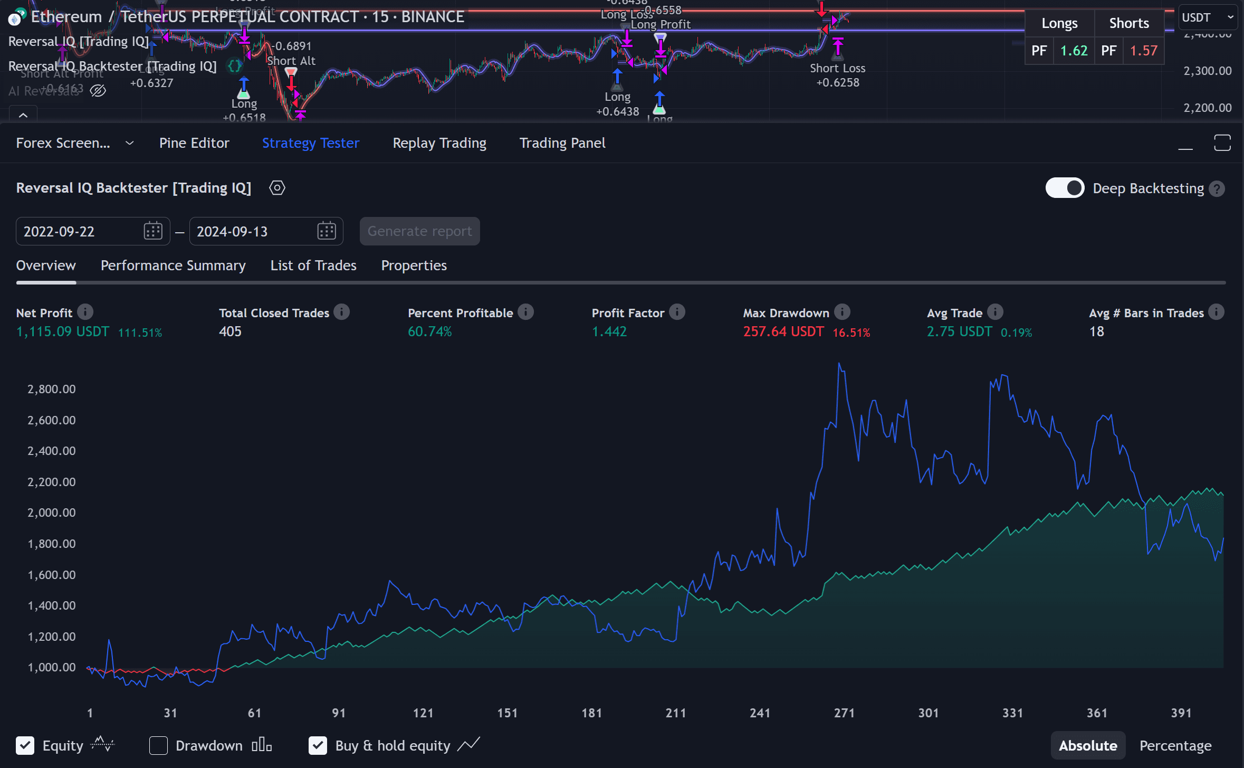Click the Ethereum symbol logo
This screenshot has height=768, width=1244.
tap(16, 17)
